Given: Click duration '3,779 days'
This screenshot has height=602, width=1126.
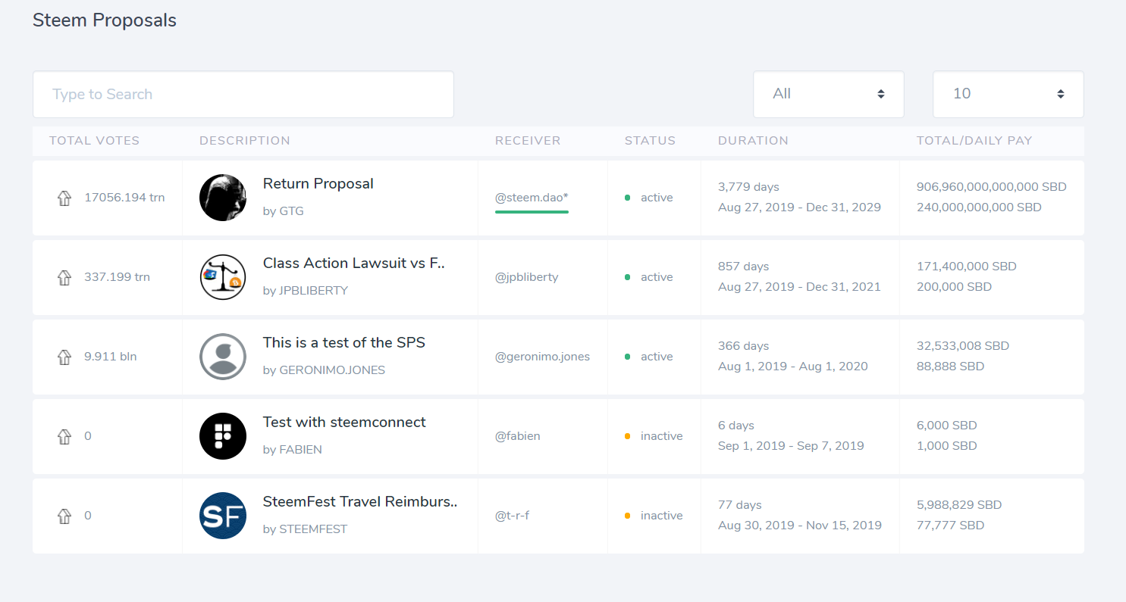Looking at the screenshot, I should (748, 187).
